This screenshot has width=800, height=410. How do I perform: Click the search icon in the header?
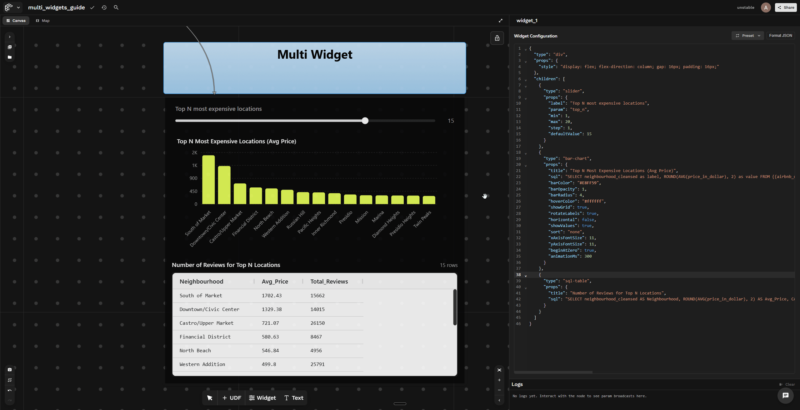point(116,7)
